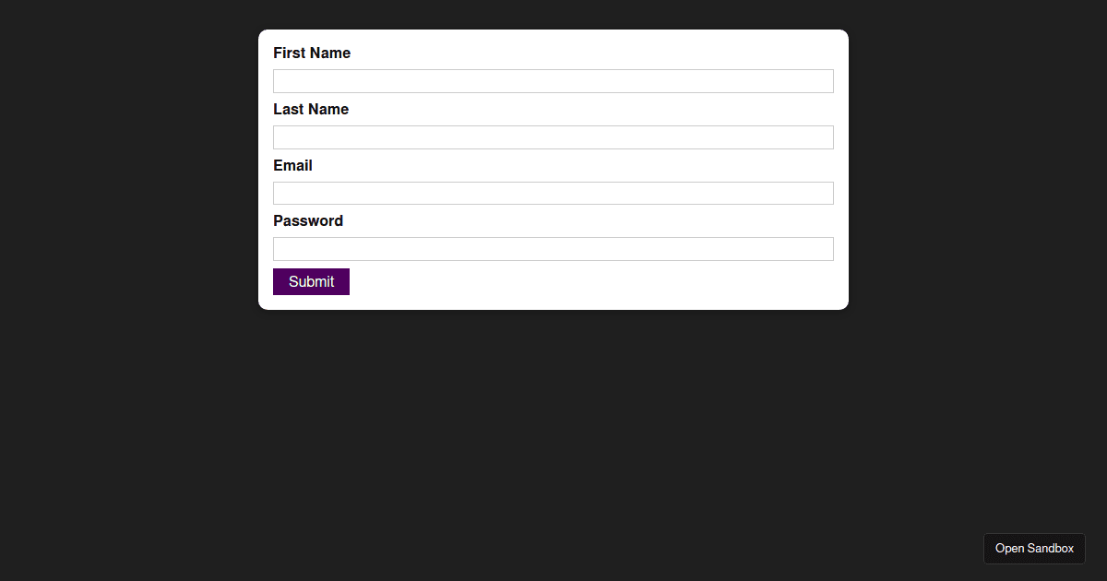Click the "Submit" text on the button
The image size is (1107, 581).
311,282
